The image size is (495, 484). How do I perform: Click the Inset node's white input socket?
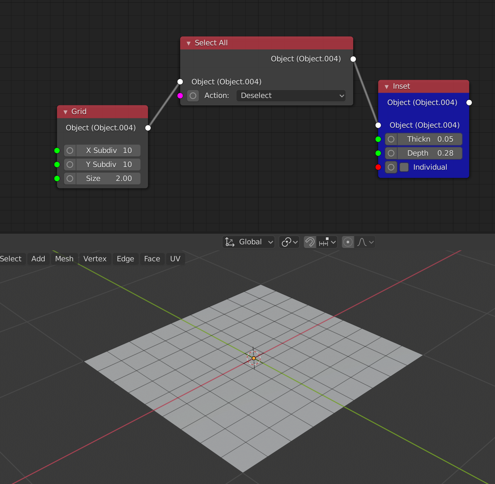(378, 125)
